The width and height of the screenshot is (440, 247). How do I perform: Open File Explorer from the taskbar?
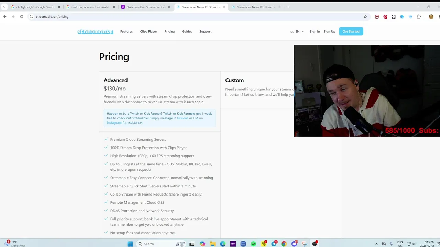[x=213, y=244]
